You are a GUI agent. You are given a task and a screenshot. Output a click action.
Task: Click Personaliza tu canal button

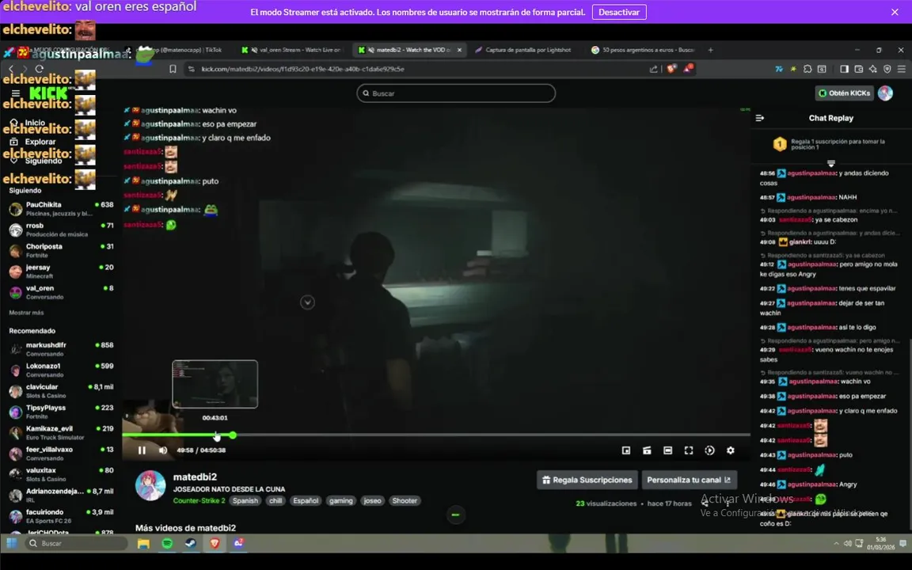[690, 480]
